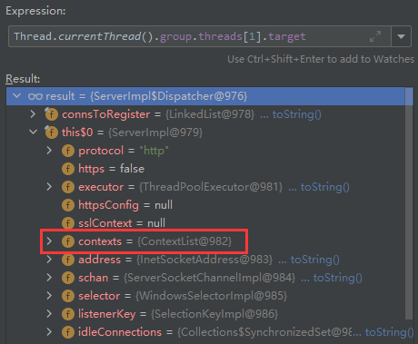Click the field icon beside idleConnections
Screen dimensions: 418x344
pos(68,332)
